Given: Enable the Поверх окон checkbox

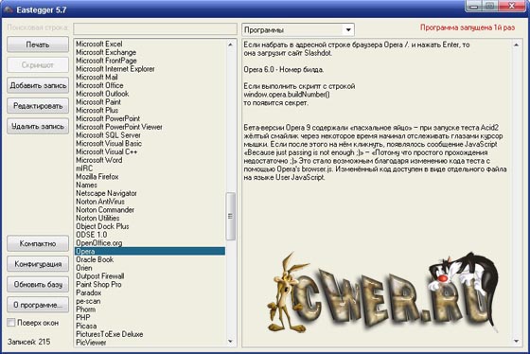Looking at the screenshot, I should click(x=11, y=323).
